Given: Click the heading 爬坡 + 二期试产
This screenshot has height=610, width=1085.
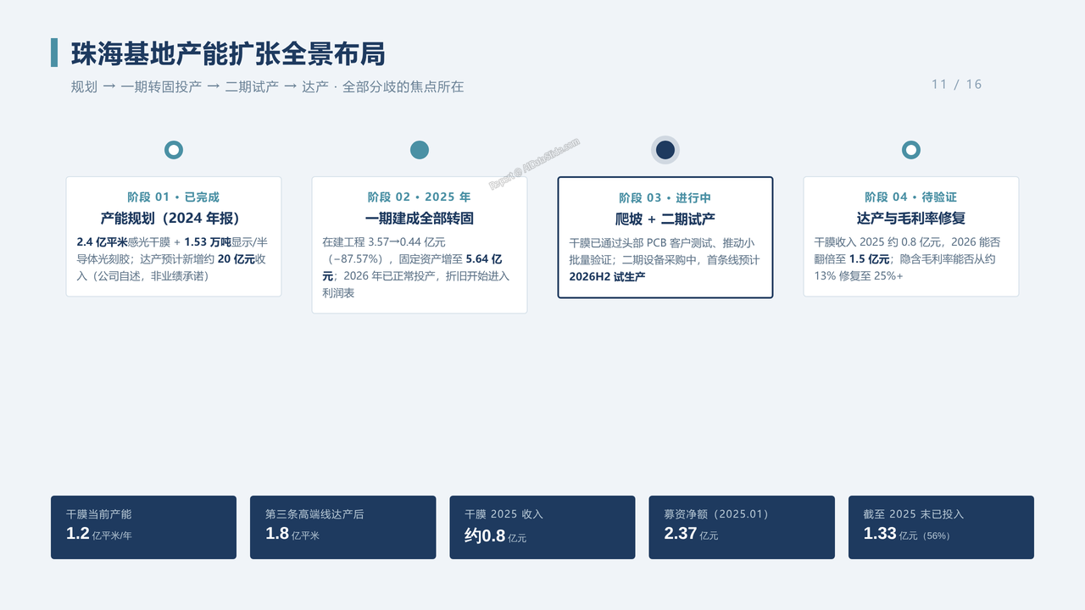Looking at the screenshot, I should click(665, 219).
